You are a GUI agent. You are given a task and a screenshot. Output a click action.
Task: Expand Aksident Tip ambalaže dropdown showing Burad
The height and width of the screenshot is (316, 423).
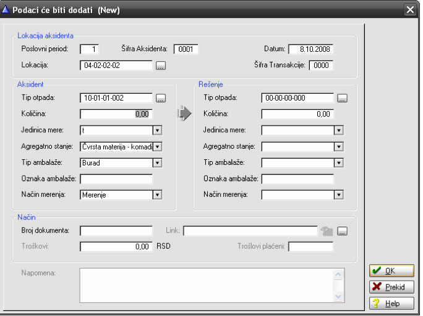coord(157,162)
